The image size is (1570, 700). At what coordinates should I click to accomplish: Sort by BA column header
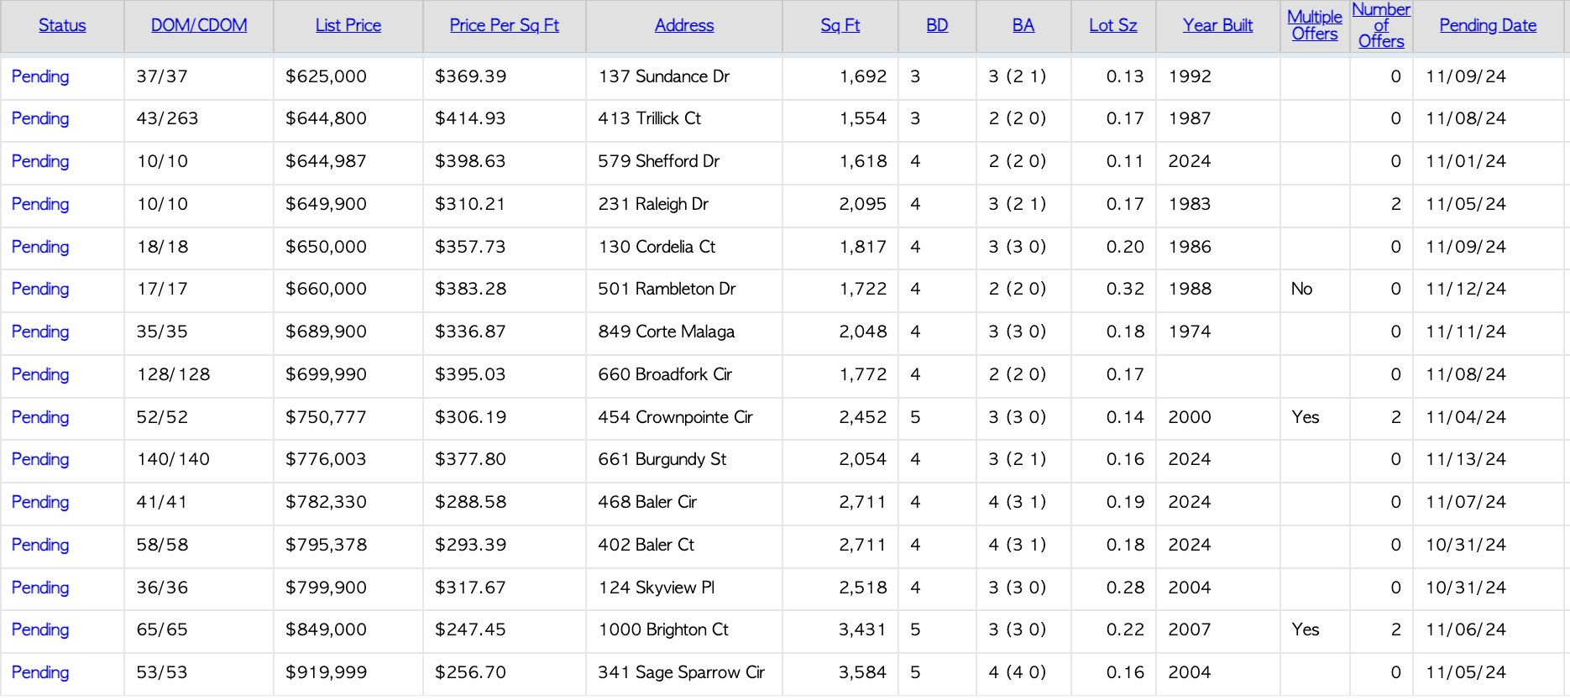coord(1023,26)
